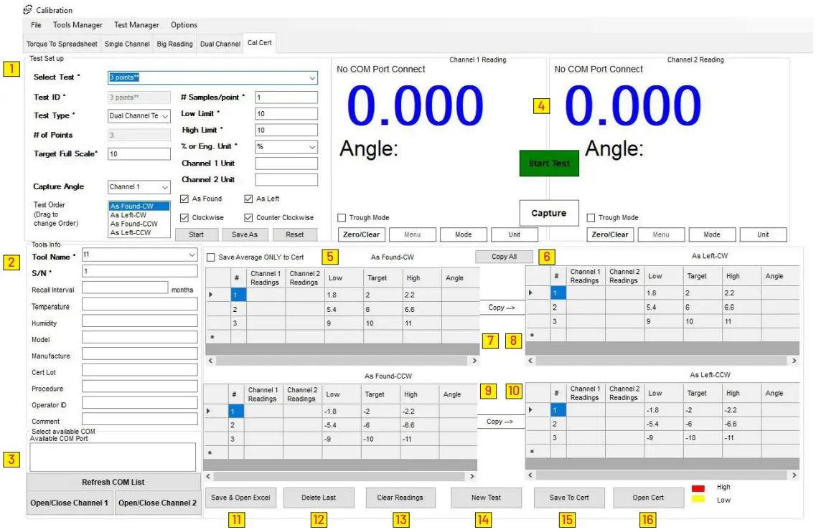This screenshot has width=816, height=532.
Task: Click Unit button under Channel 2 Reading
Action: [763, 235]
